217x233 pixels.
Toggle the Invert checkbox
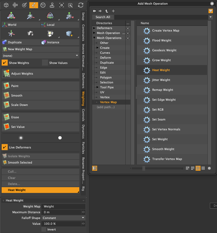click(x=44, y=229)
